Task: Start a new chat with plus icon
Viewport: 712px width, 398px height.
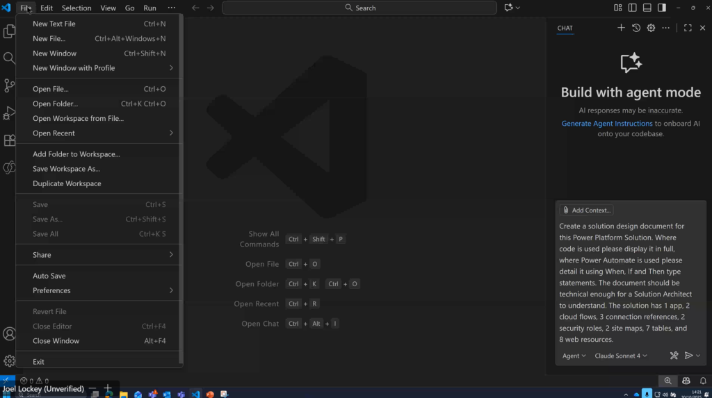Action: (621, 28)
